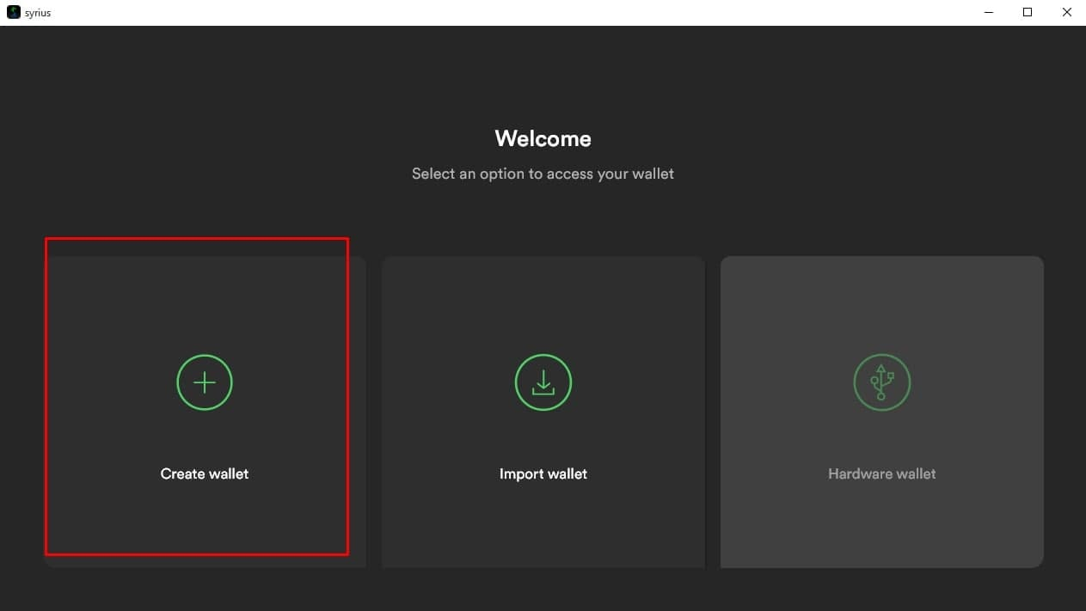Click the USB Hardware wallet icon
The width and height of the screenshot is (1086, 611).
882,382
